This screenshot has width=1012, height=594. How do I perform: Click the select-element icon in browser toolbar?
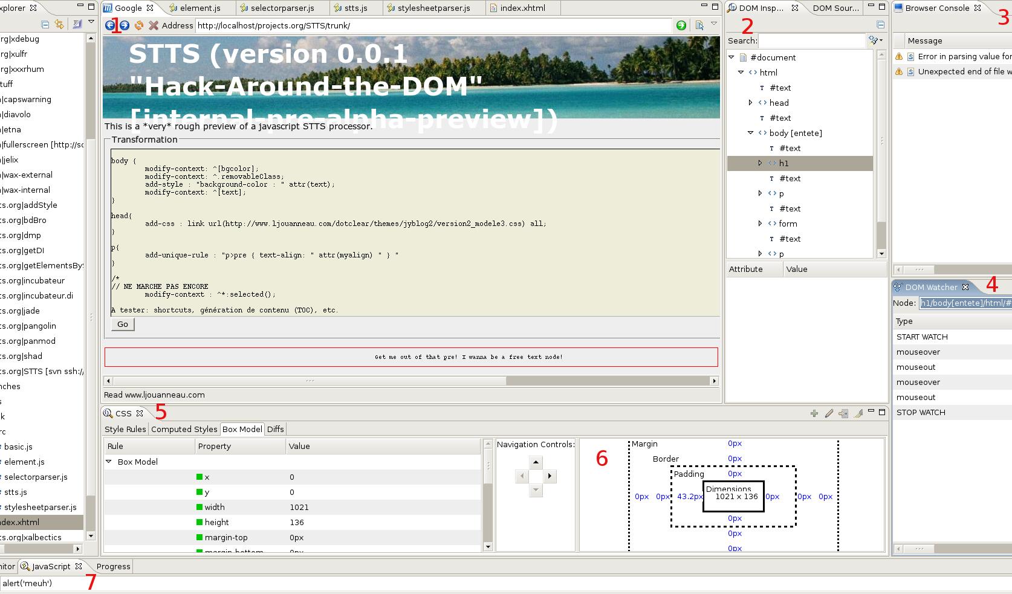point(699,25)
